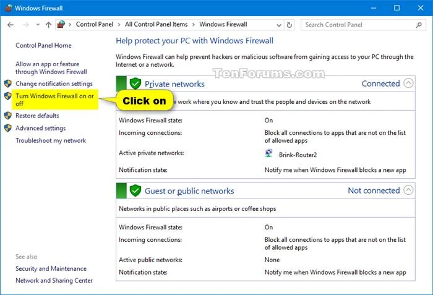Open the address bar history dropdown
This screenshot has width=433, height=295.
click(x=279, y=25)
